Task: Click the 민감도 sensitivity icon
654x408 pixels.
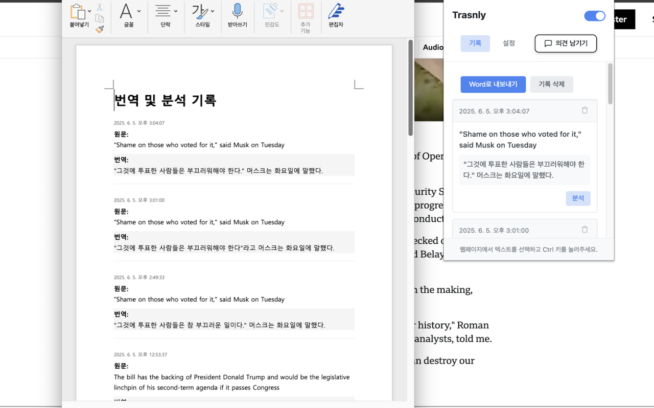Action: click(269, 11)
